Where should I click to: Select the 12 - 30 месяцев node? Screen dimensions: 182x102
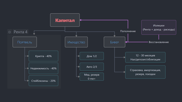[145, 57]
